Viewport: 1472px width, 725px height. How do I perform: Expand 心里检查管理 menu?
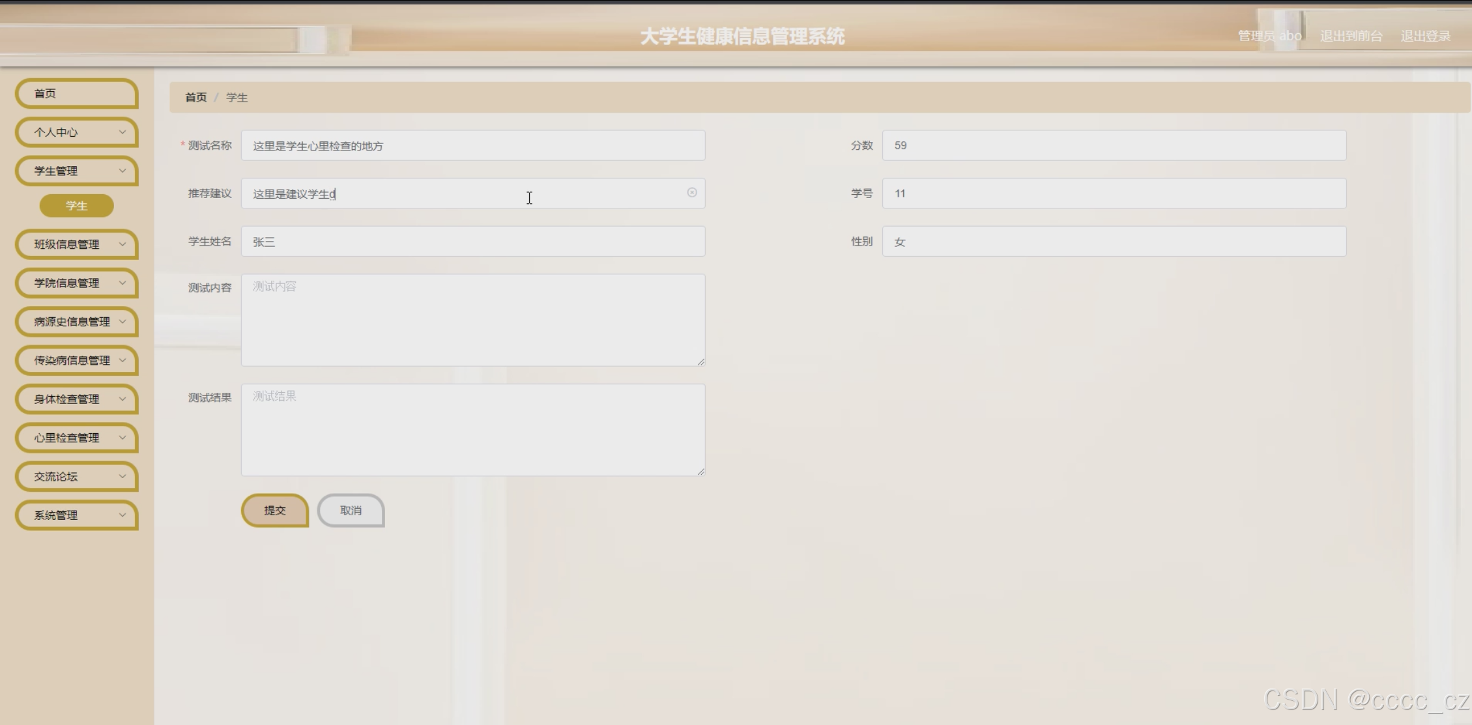[76, 438]
